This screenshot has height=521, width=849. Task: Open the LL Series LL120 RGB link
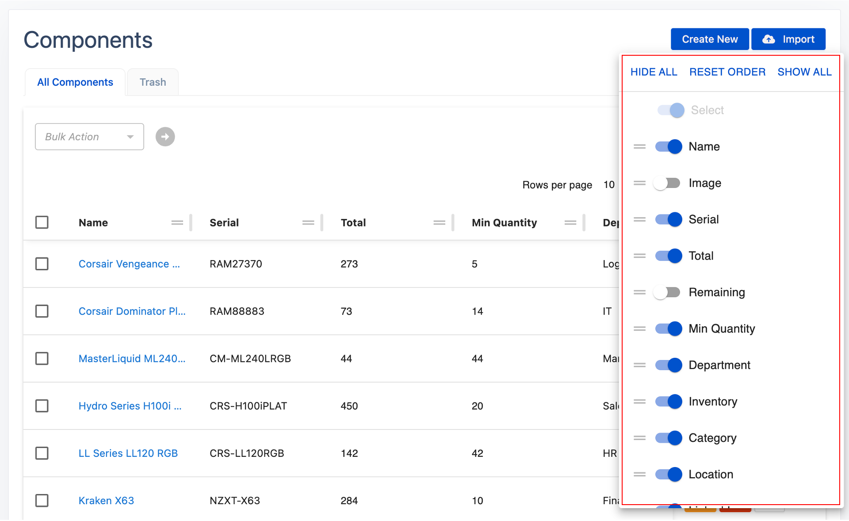tap(128, 453)
